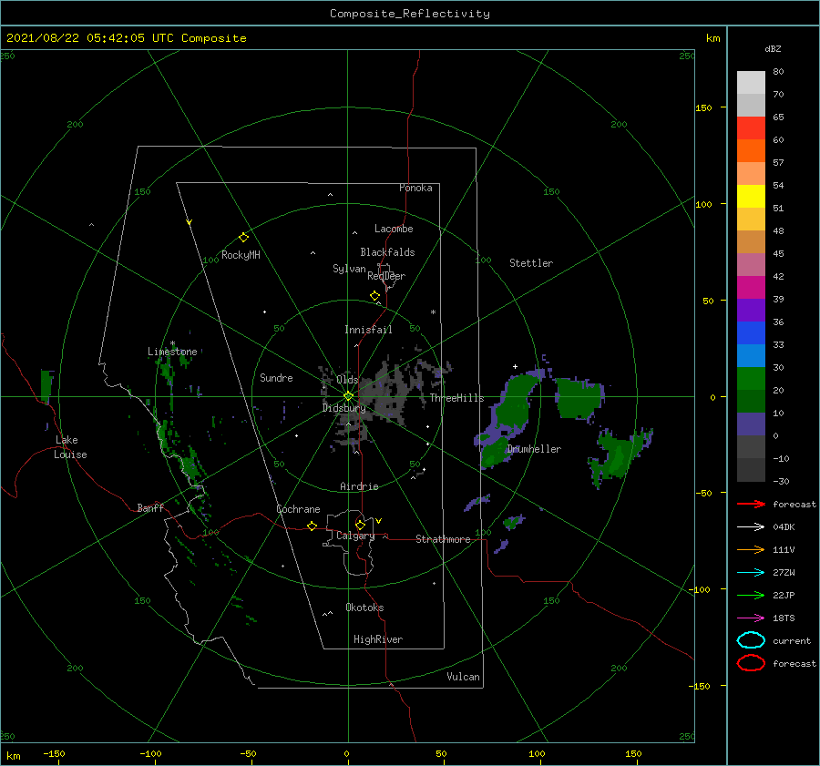Click the HighRiver town label
820x766 pixels.
pyautogui.click(x=378, y=639)
